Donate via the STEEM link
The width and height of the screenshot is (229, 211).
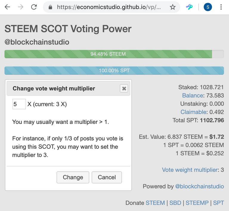pyautogui.click(x=155, y=203)
